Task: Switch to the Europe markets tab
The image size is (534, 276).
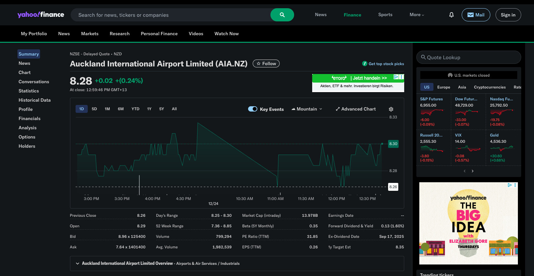Action: pos(443,87)
